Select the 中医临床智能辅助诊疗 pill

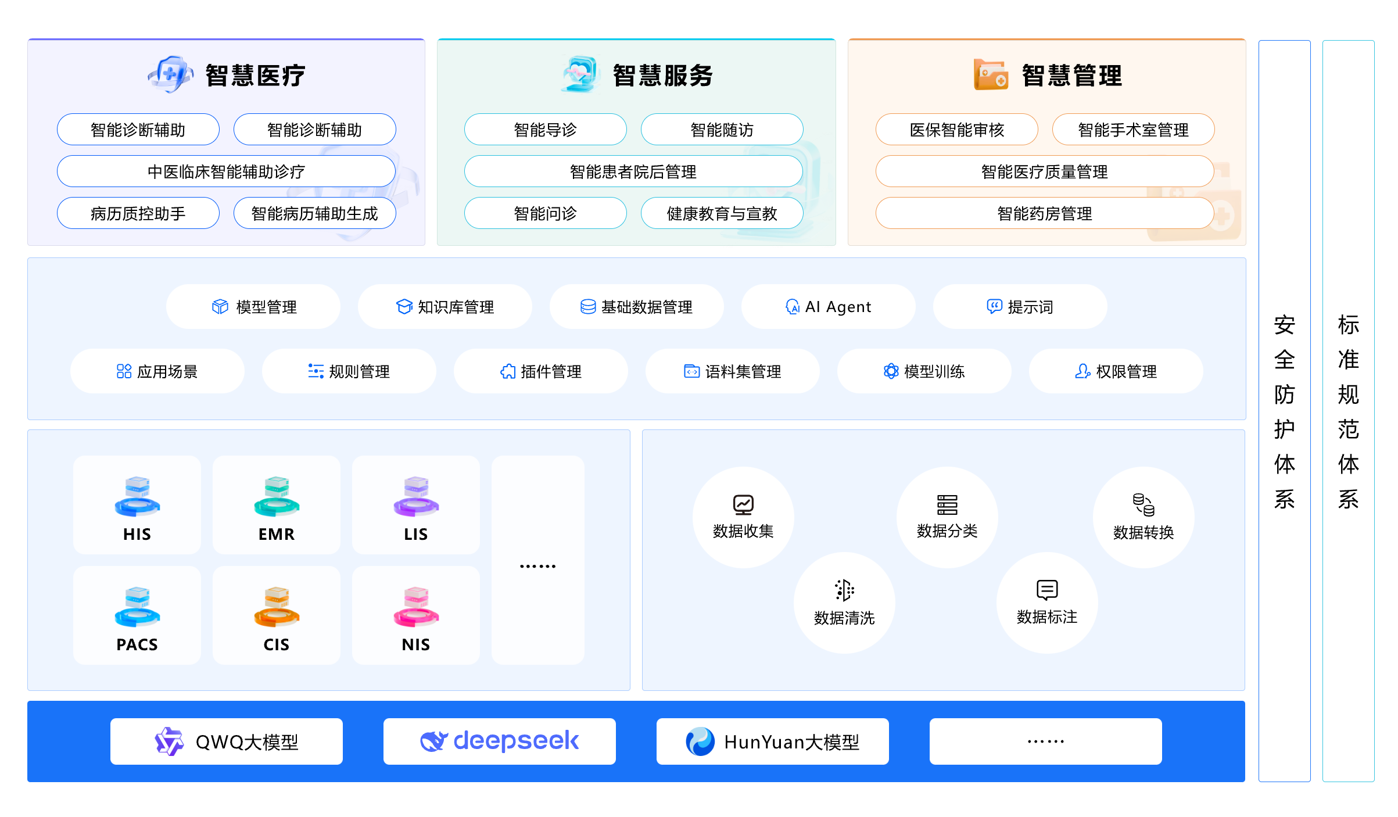point(226,171)
